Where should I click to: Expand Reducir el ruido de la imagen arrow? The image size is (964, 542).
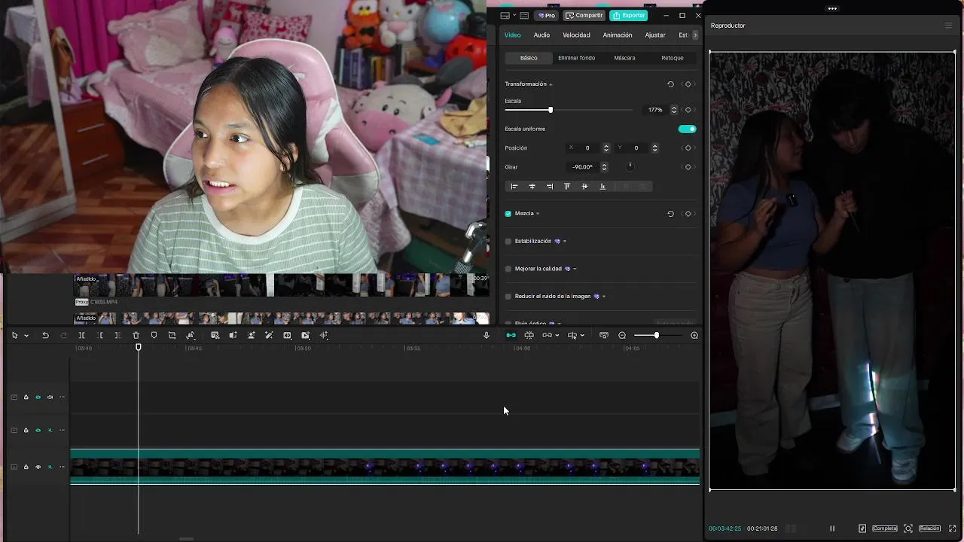click(x=604, y=297)
